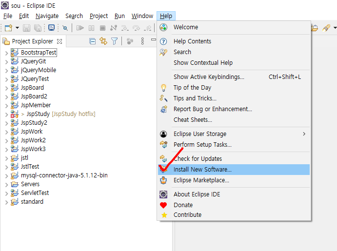Click the Focus on Active Task icon

130,41
